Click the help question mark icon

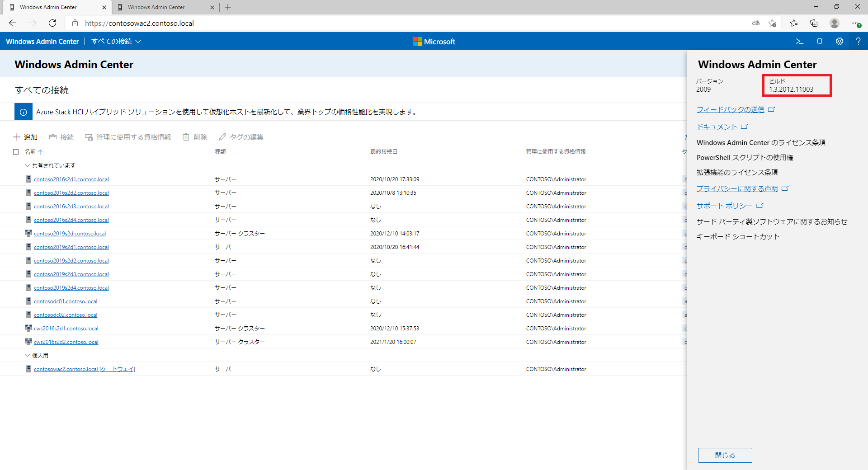858,41
